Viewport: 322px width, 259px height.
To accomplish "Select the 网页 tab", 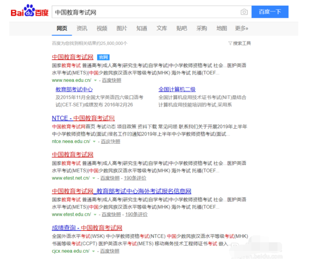I will 62,28.
